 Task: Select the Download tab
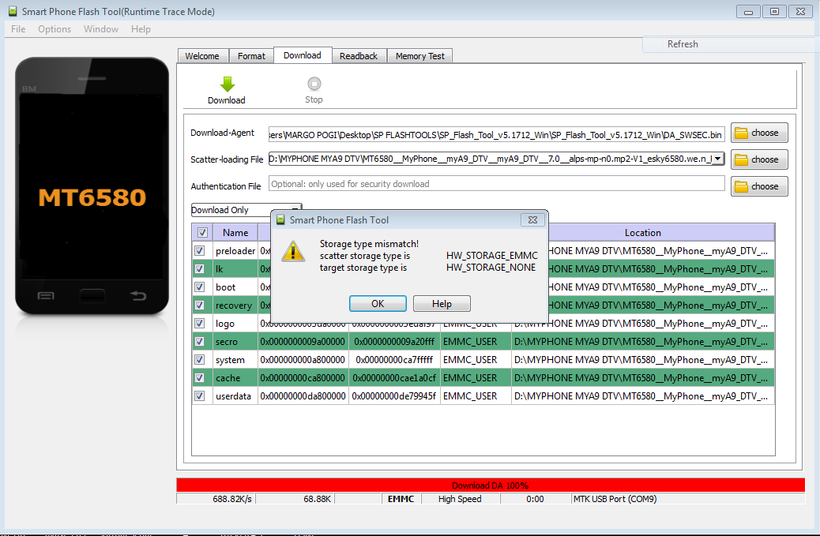click(303, 55)
